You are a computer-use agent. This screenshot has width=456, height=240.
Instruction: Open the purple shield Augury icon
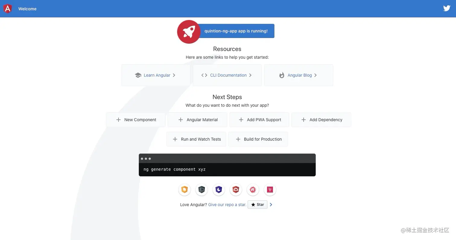219,190
